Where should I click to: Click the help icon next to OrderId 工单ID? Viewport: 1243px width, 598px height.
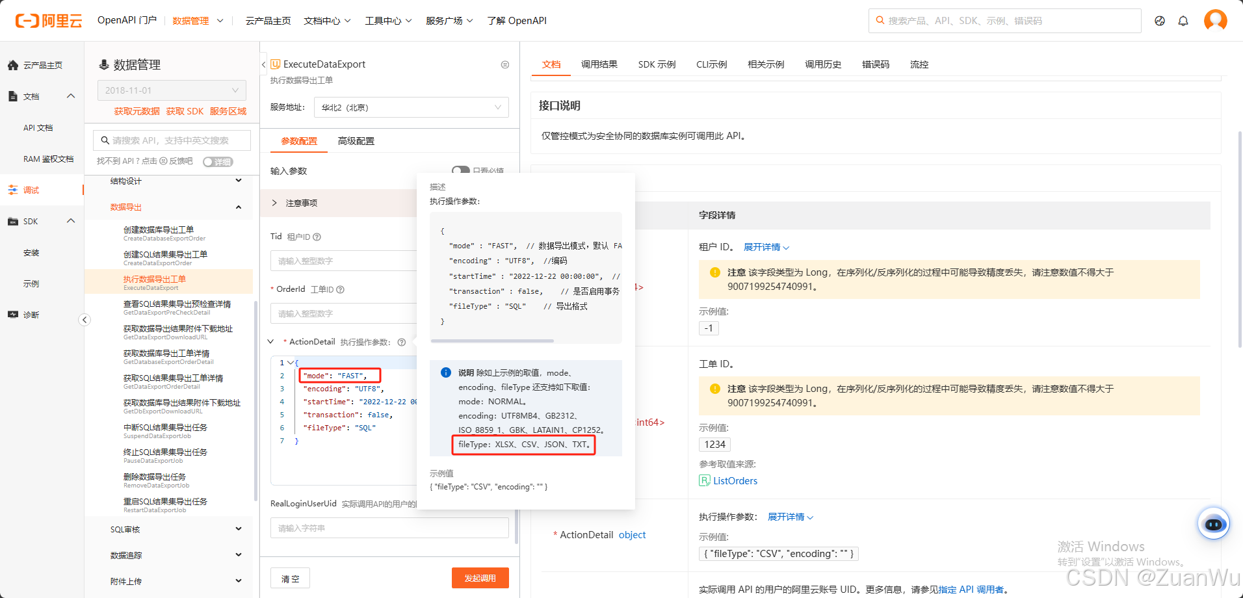[x=340, y=290]
